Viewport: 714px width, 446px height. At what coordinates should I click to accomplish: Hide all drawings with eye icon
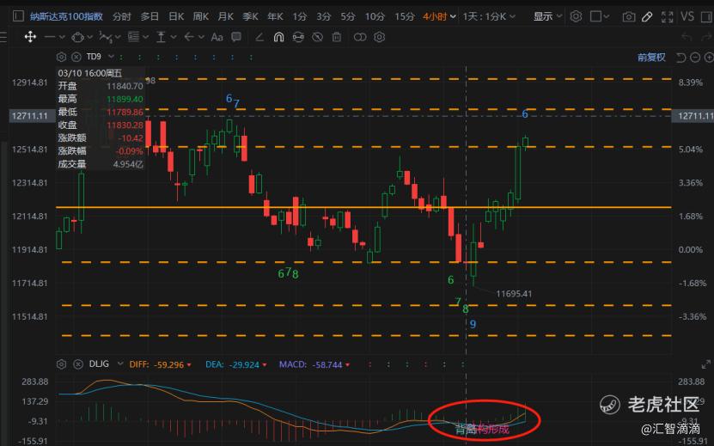(317, 37)
